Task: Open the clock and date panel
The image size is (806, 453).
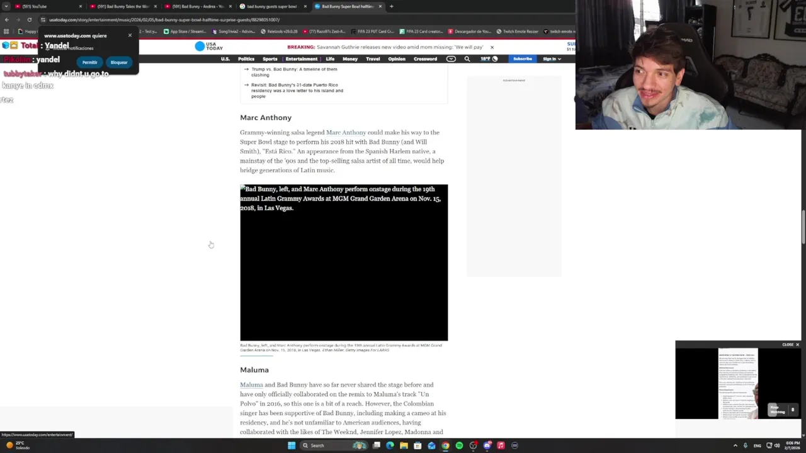Action: pos(793,445)
